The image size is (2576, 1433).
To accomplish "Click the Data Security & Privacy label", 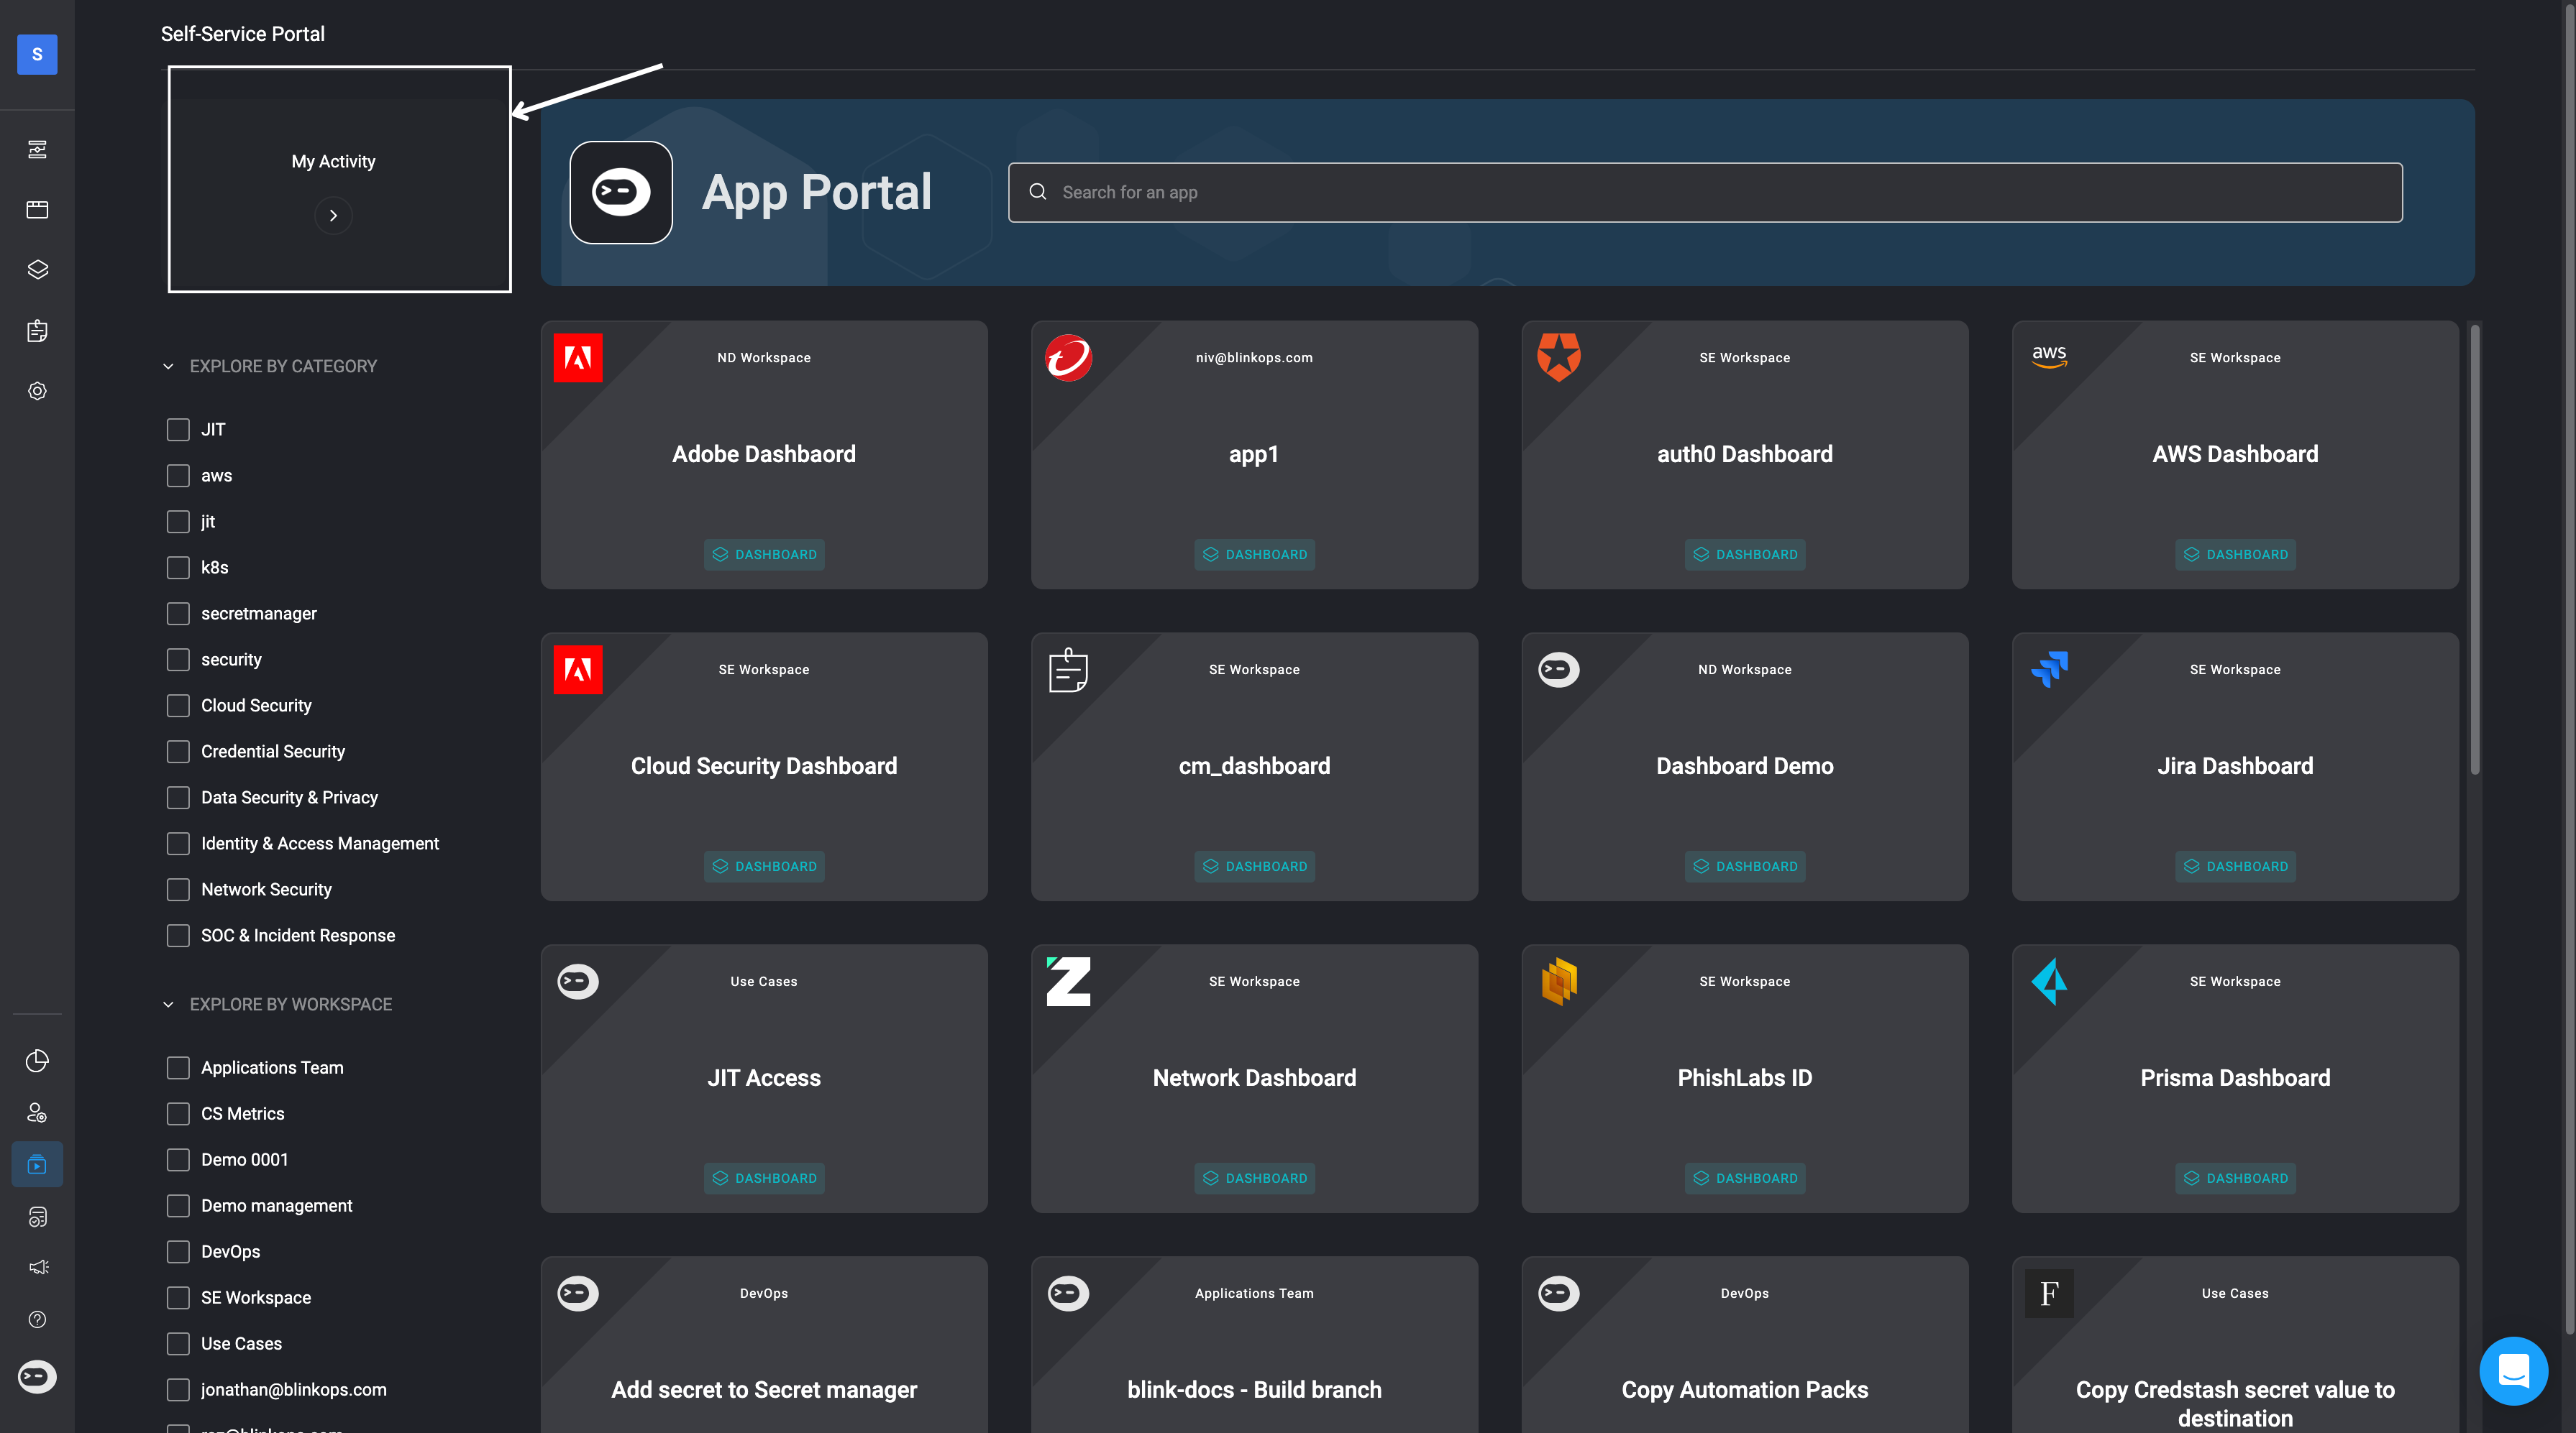I will [289, 798].
